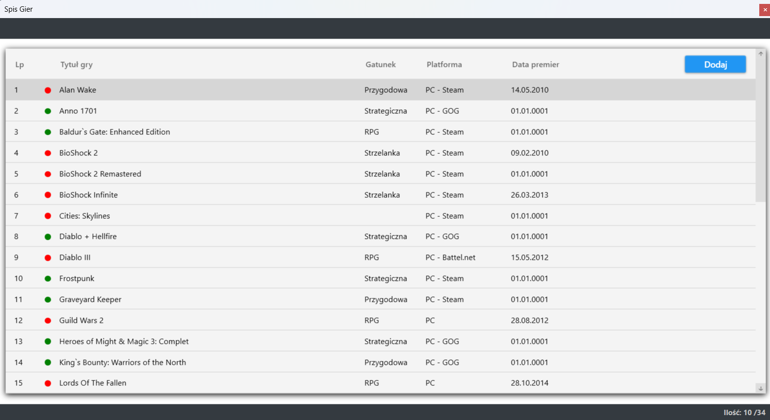Image resolution: width=770 pixels, height=420 pixels.
Task: Click the date 15.05.2012
Action: pyautogui.click(x=530, y=257)
